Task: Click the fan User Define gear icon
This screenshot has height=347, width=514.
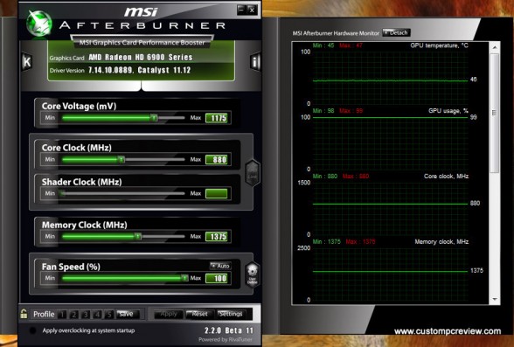Action: [253, 274]
